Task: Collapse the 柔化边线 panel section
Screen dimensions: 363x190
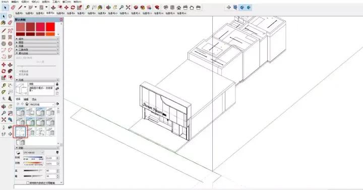Action: [x=37, y=53]
